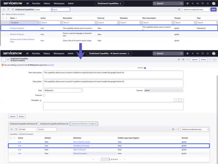Click the paperclip attachments icon in form header
The width and height of the screenshot is (218, 164).
(179, 60)
